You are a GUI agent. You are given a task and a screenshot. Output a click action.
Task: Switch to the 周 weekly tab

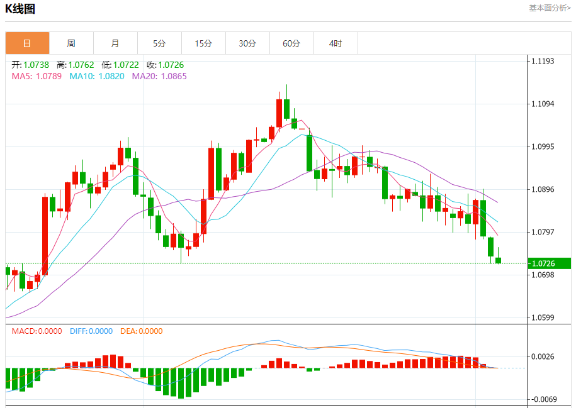pos(71,43)
